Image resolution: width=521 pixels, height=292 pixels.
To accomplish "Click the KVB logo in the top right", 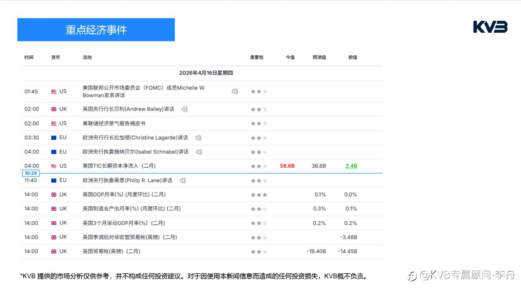I will (490, 27).
